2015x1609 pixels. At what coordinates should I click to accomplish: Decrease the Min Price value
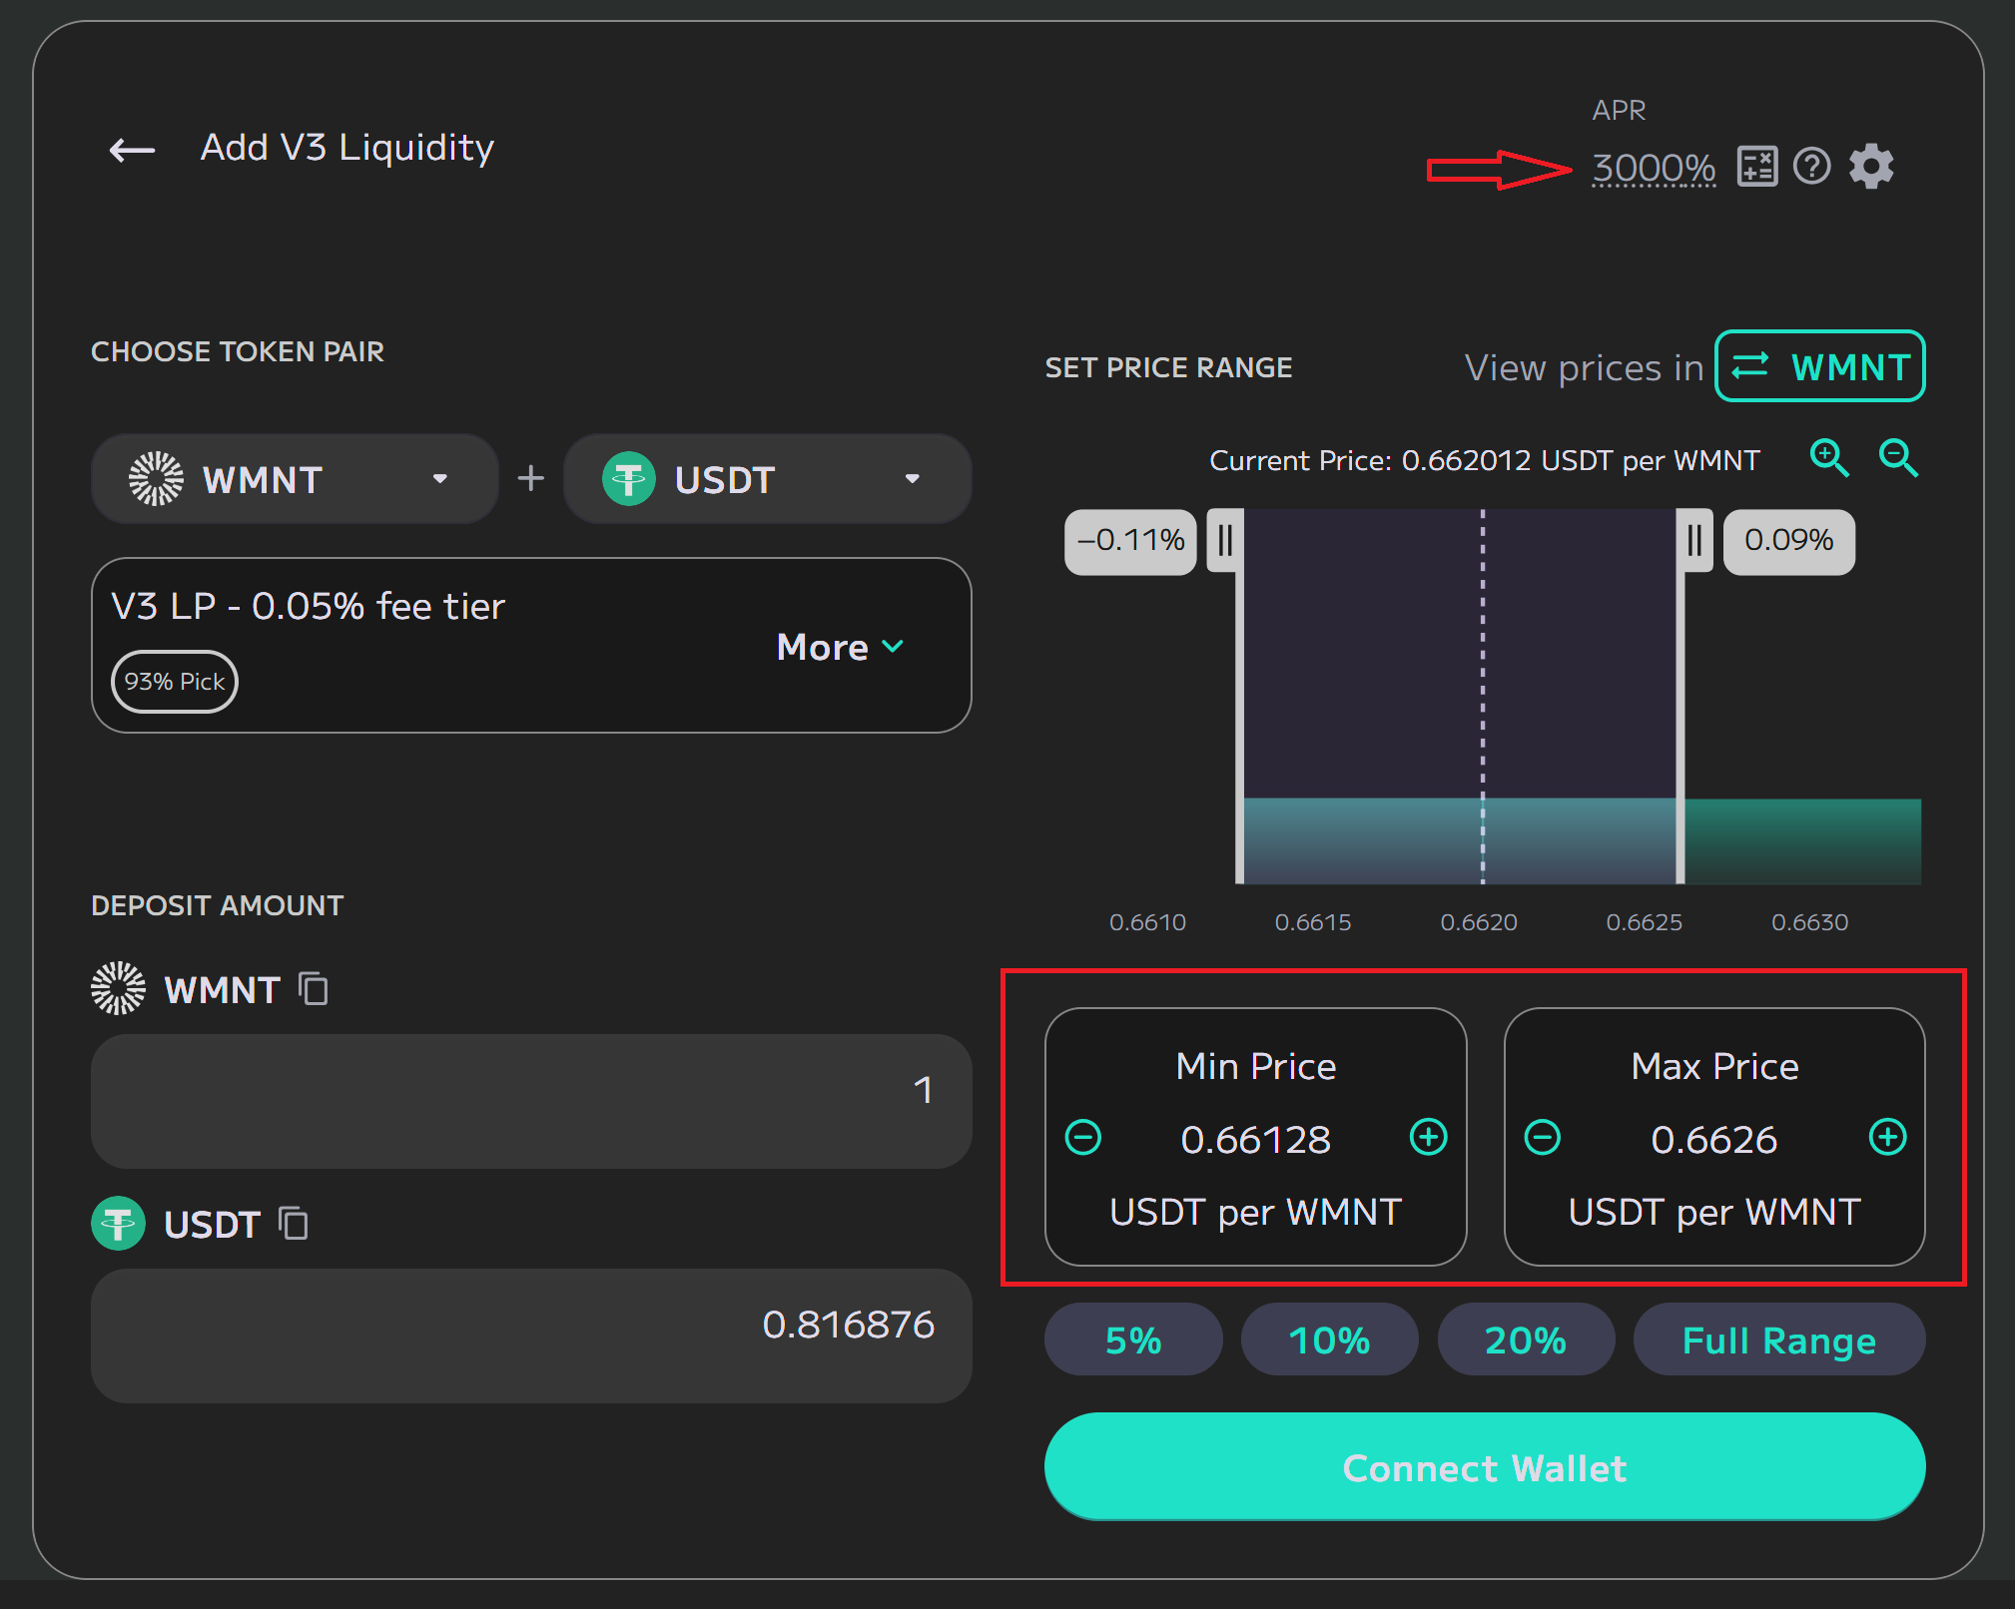point(1083,1138)
